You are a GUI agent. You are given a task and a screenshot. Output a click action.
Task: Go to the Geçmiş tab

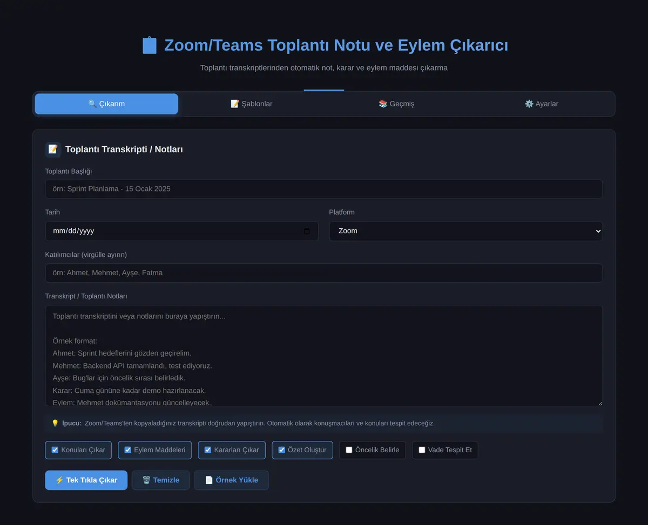click(396, 104)
